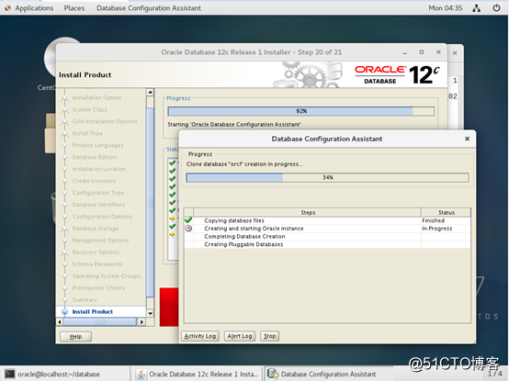Click the sidebar vertical scrollbar thumb
The height and width of the screenshot is (381, 509).
150,203
